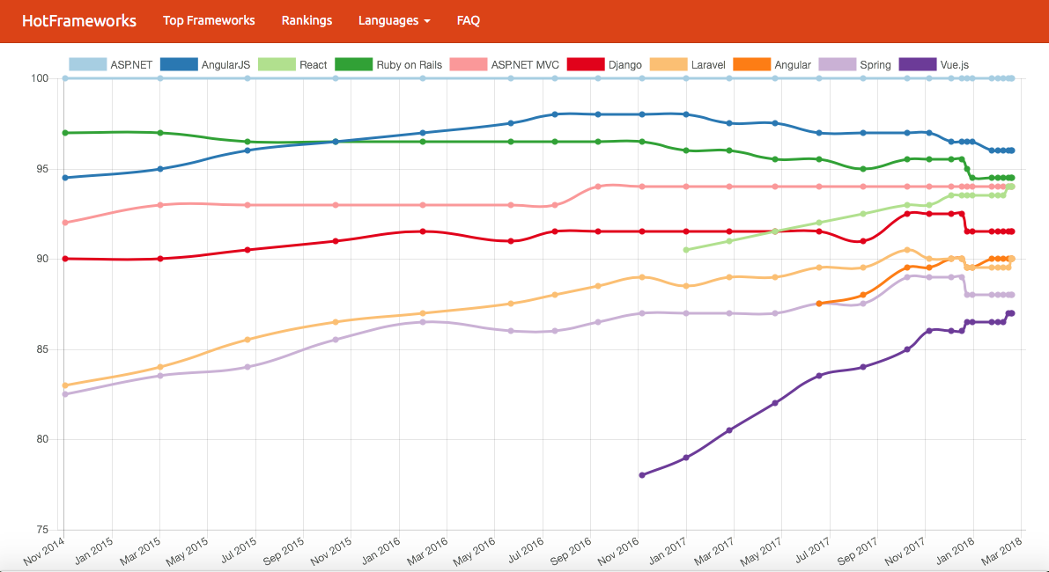The image size is (1049, 572).
Task: Select Ruby on Rails starting point at 97
Action: coord(65,133)
